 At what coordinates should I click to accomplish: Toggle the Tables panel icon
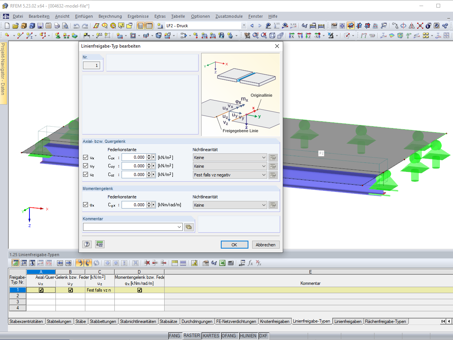tap(149, 26)
